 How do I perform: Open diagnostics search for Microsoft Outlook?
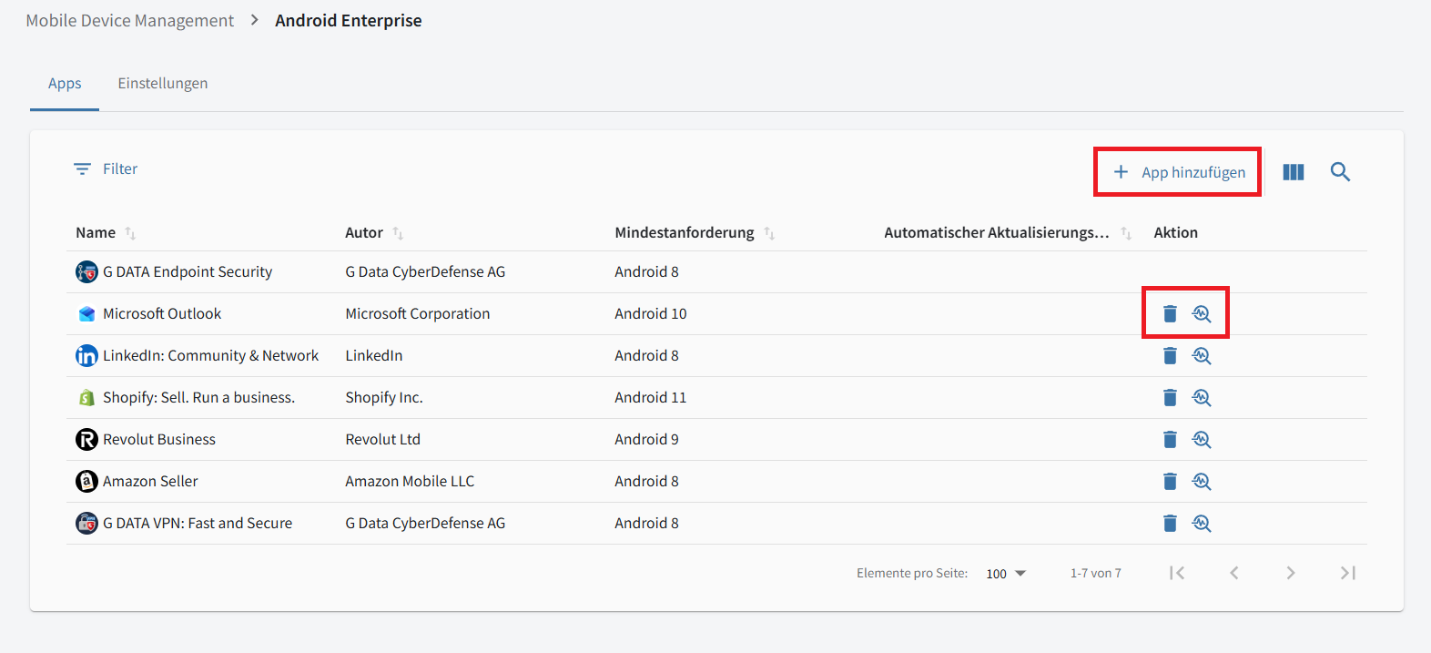click(x=1202, y=314)
